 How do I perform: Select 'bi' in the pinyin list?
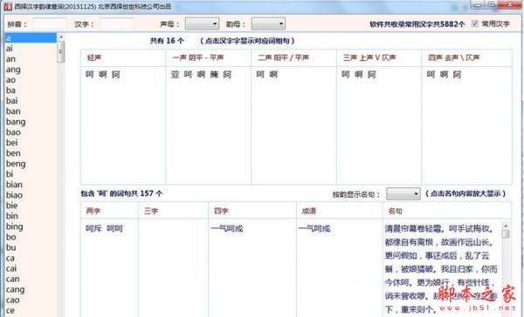click(x=31, y=174)
